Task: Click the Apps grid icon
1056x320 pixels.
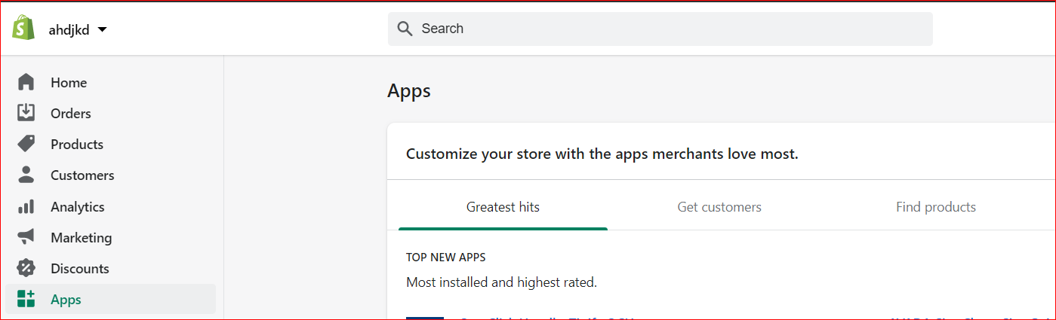Action: (26, 299)
